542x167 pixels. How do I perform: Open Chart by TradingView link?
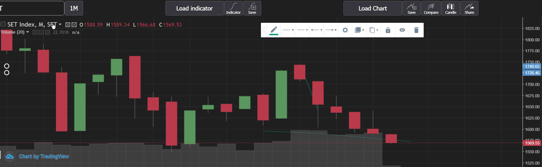pos(44,156)
